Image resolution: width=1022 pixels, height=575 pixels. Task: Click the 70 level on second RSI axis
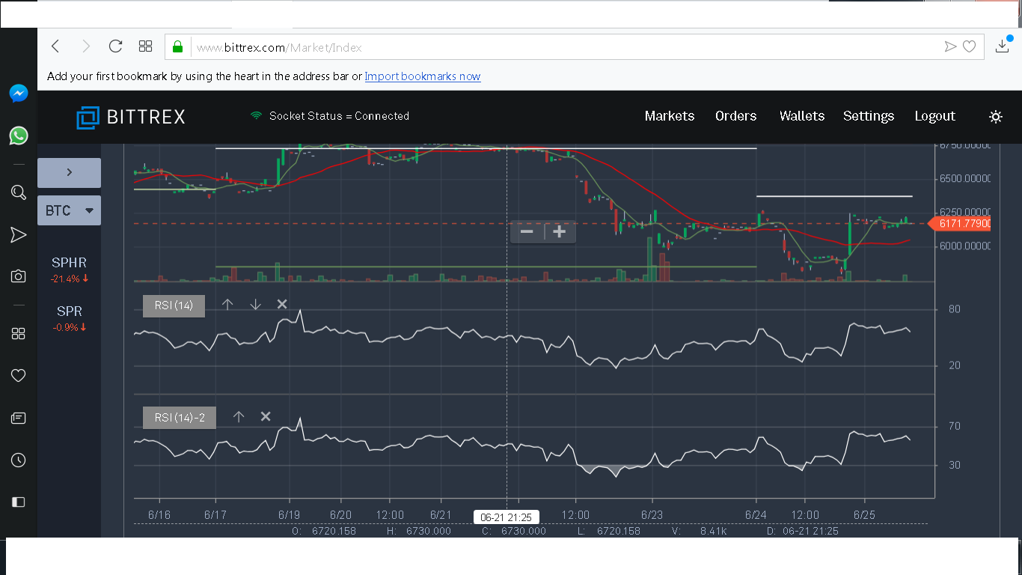[x=955, y=427]
